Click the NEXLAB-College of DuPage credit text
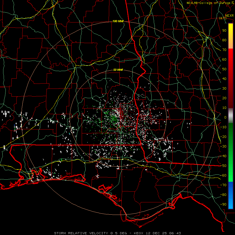This screenshot has height=235, width=235. pos(208,3)
